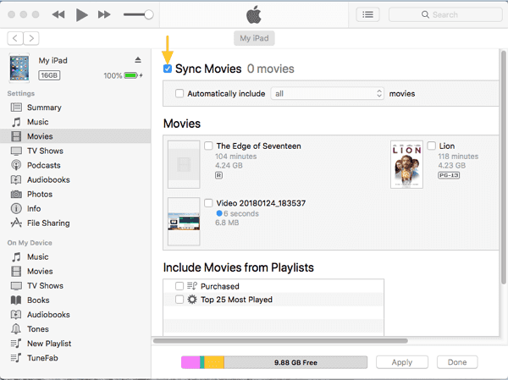Screen dimensions: 508x380
Task: Open the TuneFab playlist
Action: point(42,358)
